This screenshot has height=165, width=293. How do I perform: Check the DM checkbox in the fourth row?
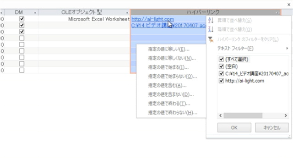pos(22,38)
